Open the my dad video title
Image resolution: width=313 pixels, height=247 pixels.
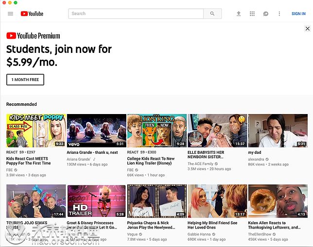pos(255,152)
